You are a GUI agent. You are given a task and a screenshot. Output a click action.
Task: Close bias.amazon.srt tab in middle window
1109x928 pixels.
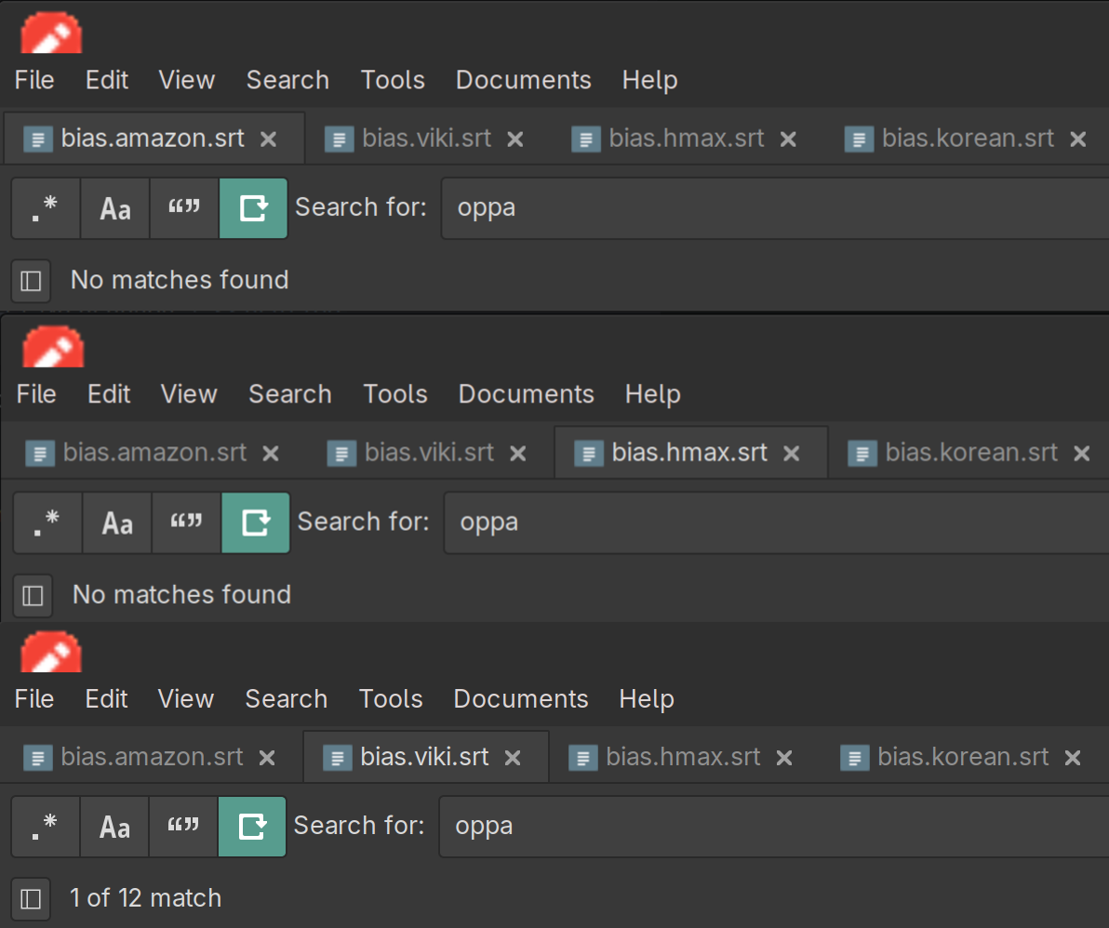click(x=270, y=453)
